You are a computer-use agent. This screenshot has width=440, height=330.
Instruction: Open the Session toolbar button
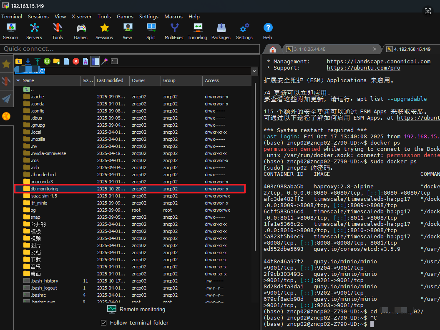pos(11,31)
